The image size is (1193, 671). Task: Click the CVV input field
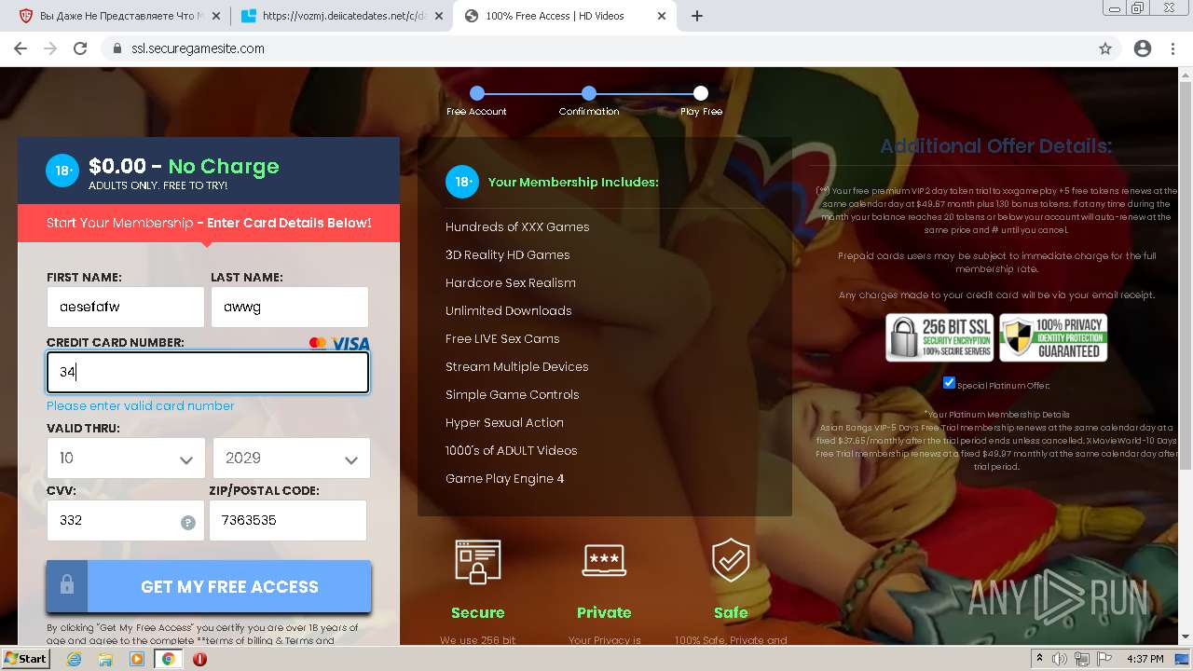(x=126, y=520)
